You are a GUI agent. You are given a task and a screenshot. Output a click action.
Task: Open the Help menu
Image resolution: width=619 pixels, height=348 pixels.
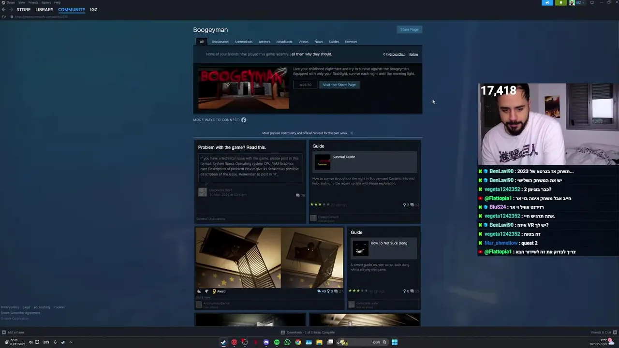(57, 2)
